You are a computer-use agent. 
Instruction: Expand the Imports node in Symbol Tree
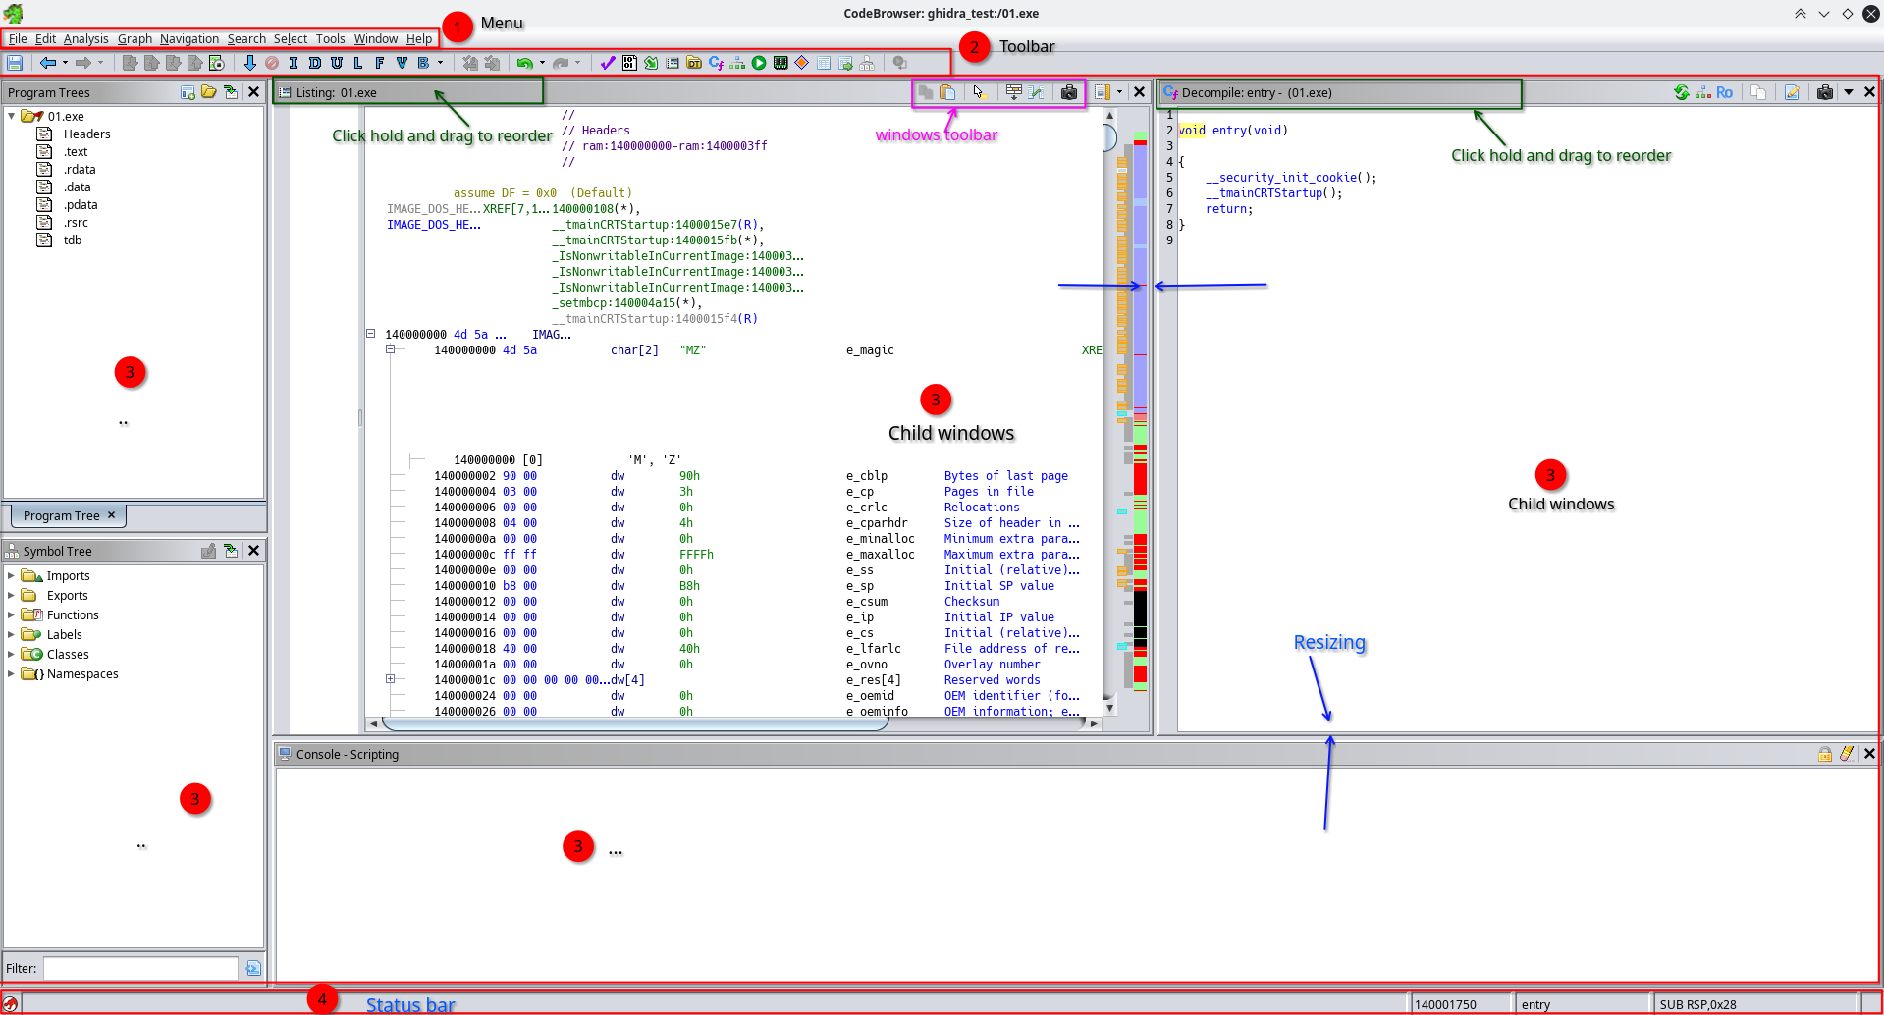coord(11,576)
